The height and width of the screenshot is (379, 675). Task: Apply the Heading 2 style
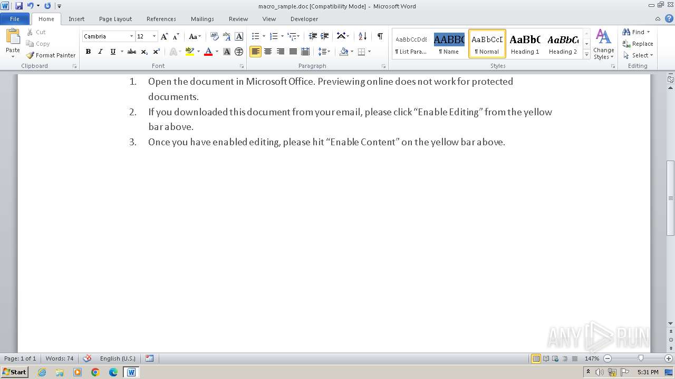(x=563, y=44)
